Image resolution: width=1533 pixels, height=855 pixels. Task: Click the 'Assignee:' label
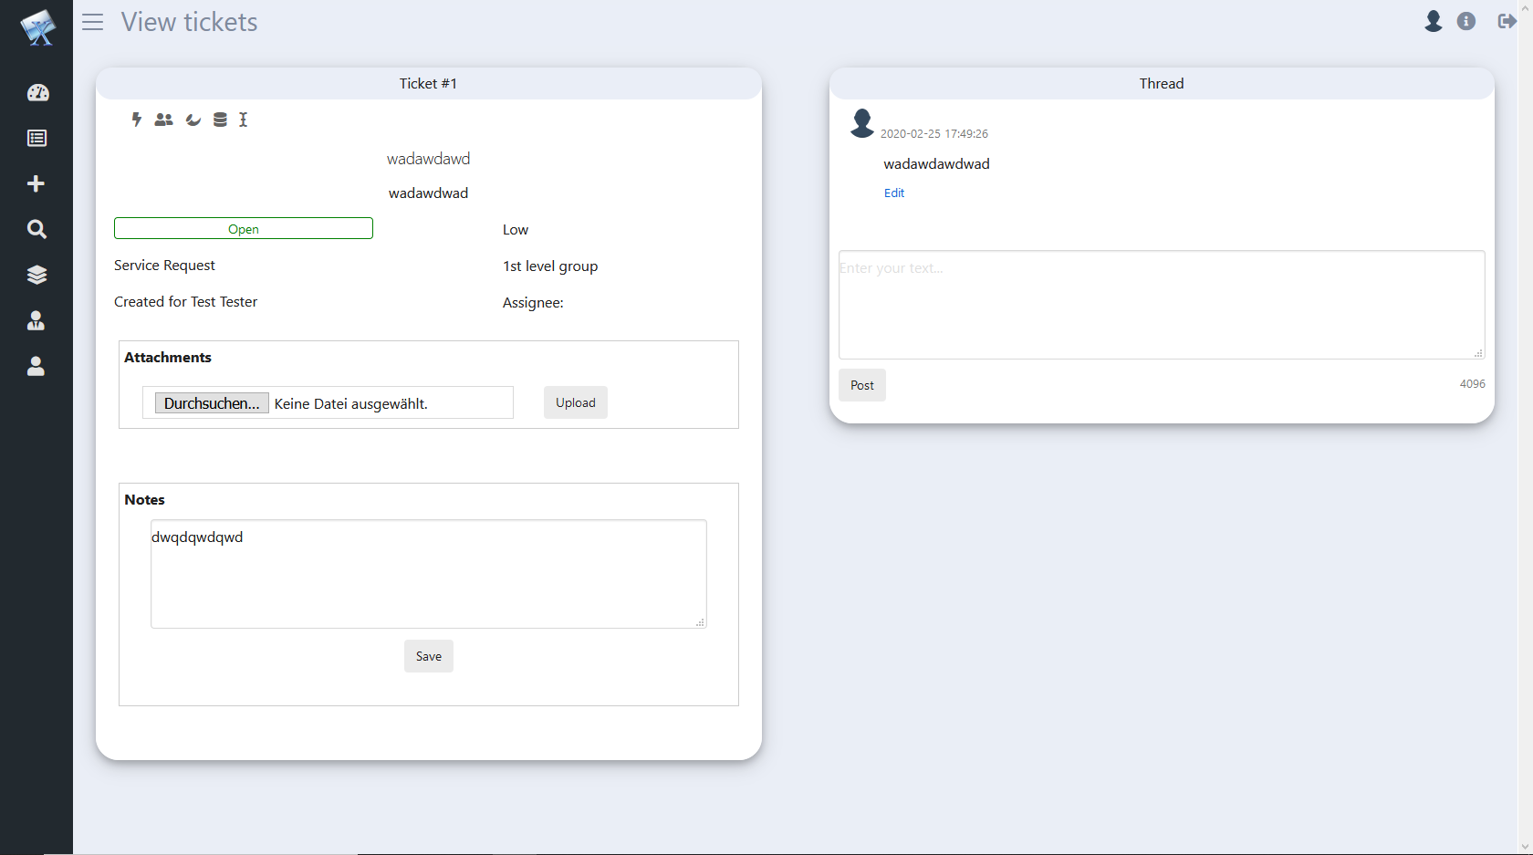[x=533, y=303]
